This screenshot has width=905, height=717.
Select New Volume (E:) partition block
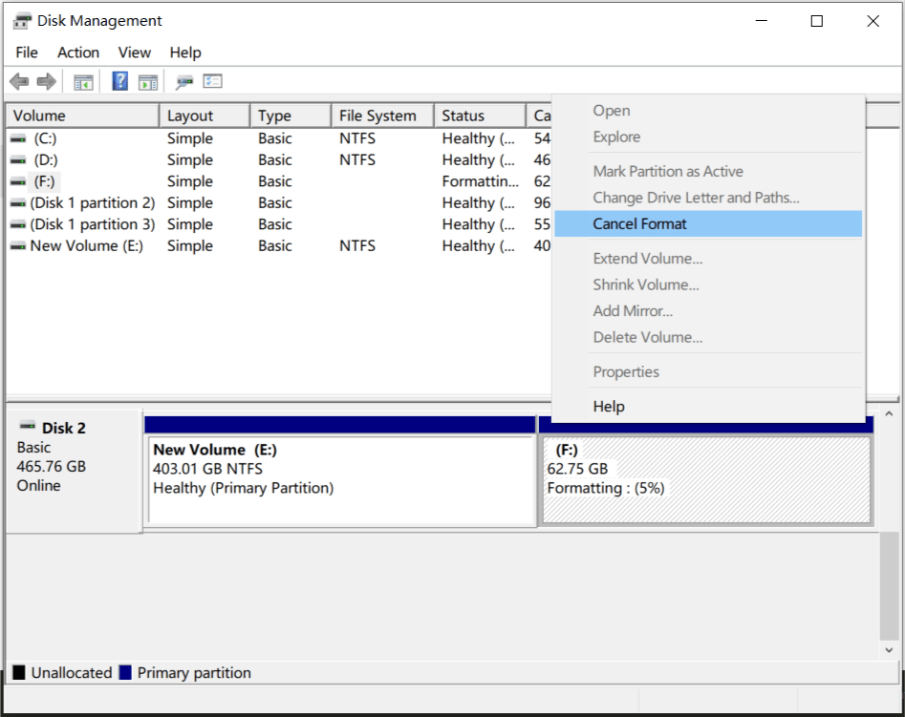pos(341,480)
